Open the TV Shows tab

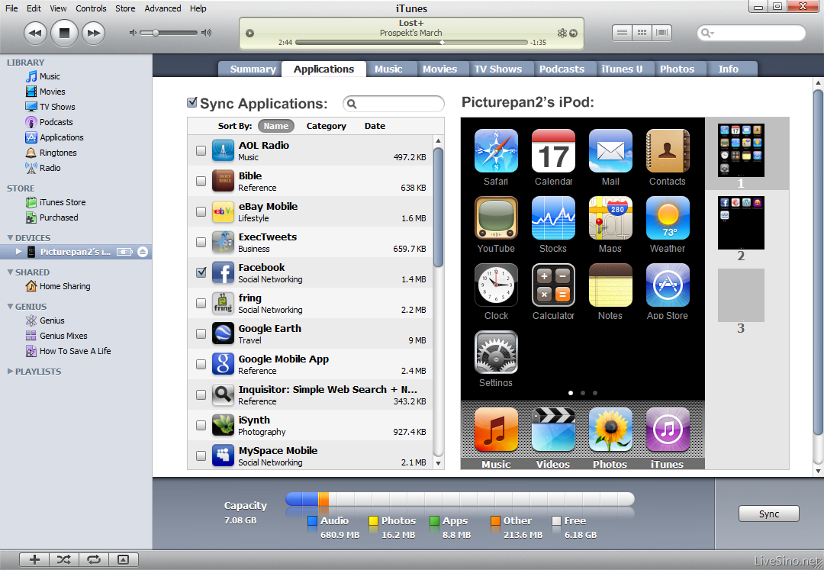(x=498, y=69)
